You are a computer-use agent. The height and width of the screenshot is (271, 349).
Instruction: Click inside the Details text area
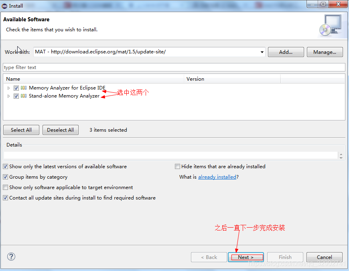point(171,155)
